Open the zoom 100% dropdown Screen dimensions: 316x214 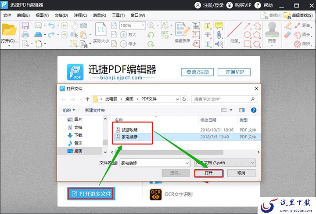143,25
